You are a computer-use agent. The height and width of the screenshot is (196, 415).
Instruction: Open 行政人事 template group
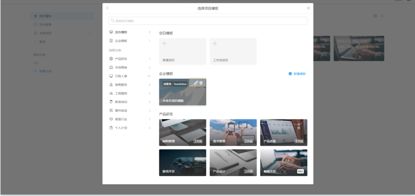[130, 76]
